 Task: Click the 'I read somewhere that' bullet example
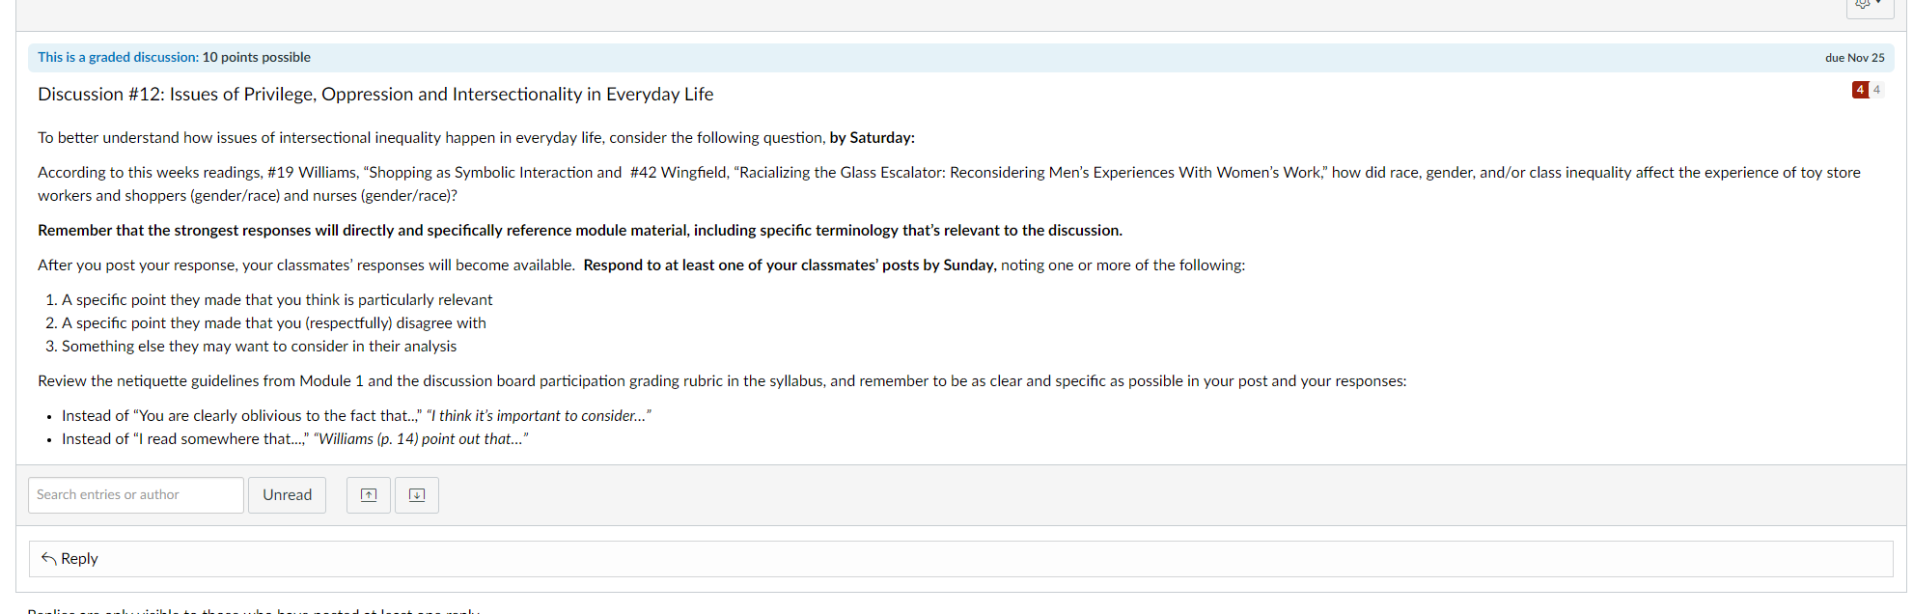point(295,439)
